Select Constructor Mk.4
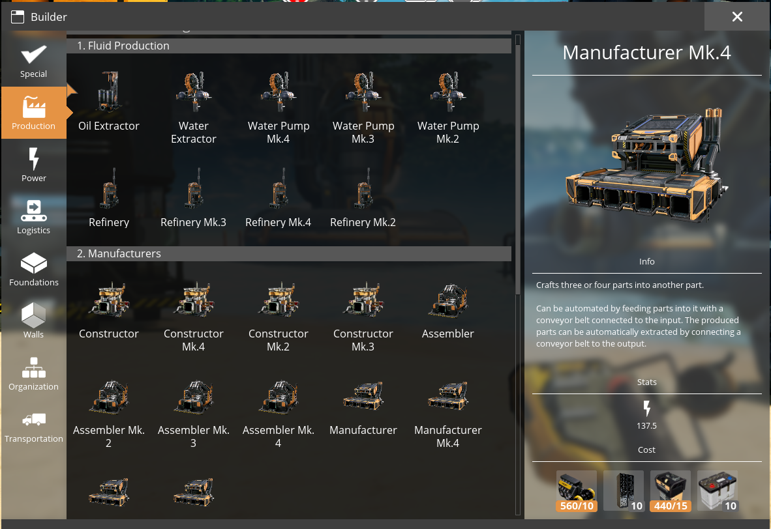Image resolution: width=771 pixels, height=529 pixels. pyautogui.click(x=194, y=315)
